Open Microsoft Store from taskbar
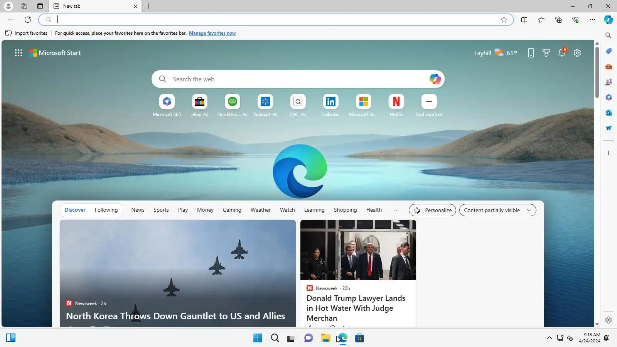 (x=359, y=338)
